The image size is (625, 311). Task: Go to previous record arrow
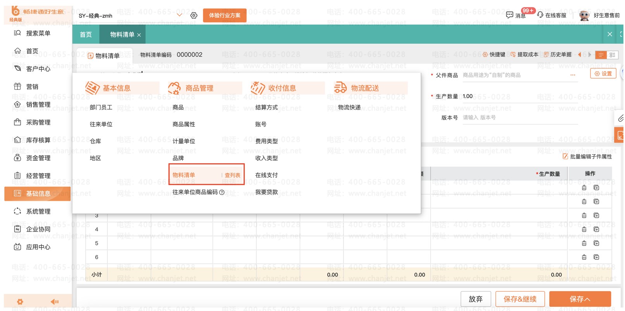click(580, 55)
